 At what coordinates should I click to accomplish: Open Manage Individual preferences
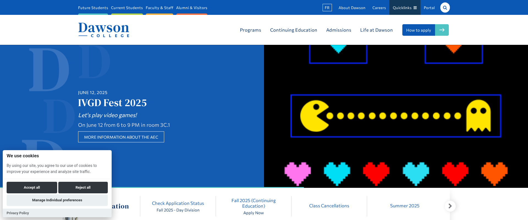point(57,200)
